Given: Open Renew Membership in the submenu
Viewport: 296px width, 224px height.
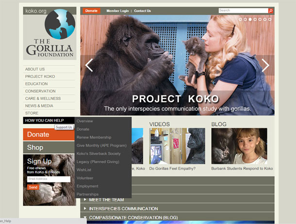Looking at the screenshot, I should point(94,137).
